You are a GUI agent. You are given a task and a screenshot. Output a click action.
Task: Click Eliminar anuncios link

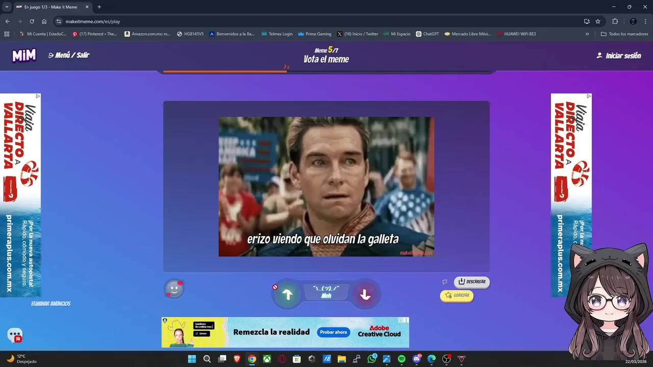[51, 304]
